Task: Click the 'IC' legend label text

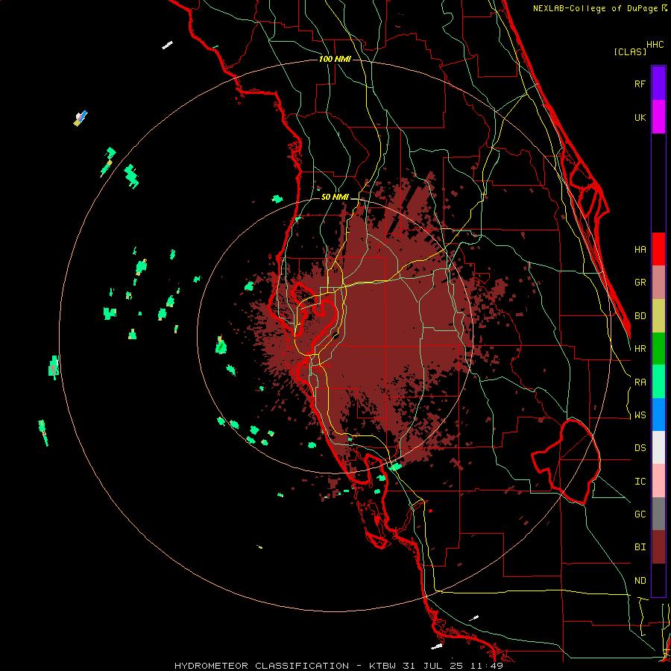Action: point(640,482)
